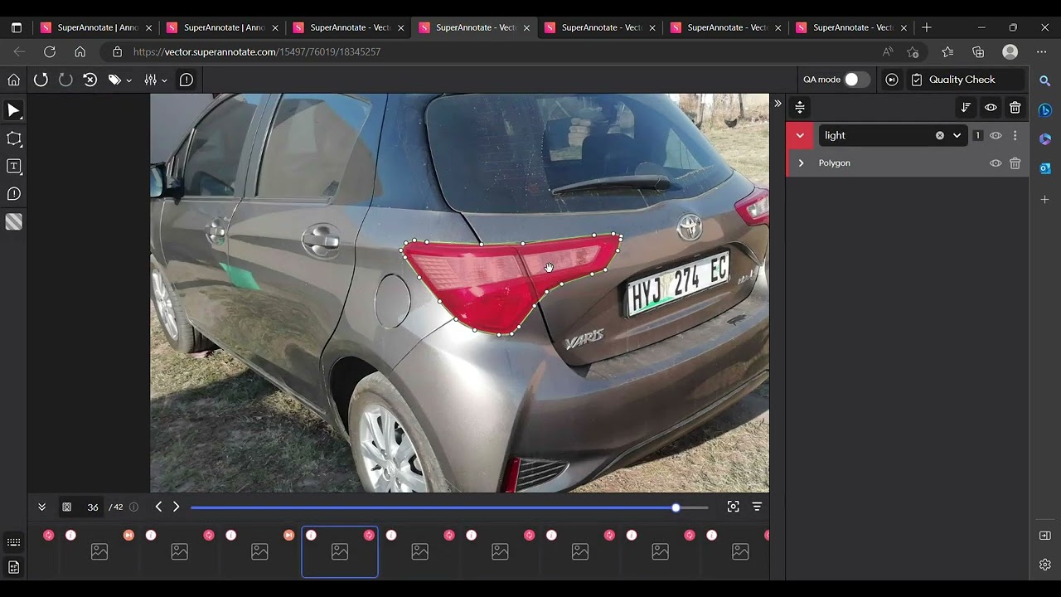
Task: Open Edge sidebar settings gear
Action: tap(1044, 565)
